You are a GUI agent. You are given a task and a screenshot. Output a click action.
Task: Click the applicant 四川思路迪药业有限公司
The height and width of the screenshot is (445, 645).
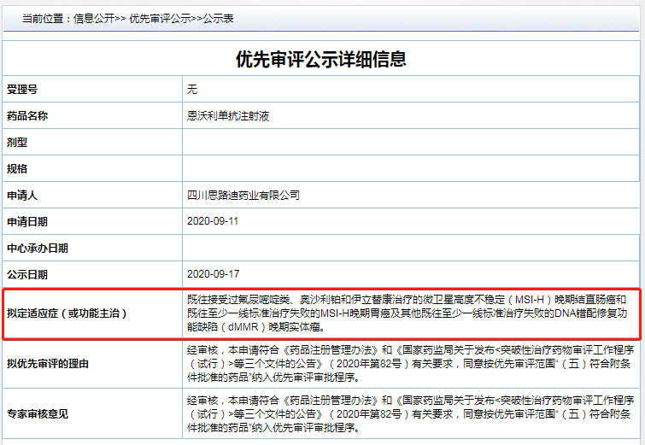pos(243,195)
